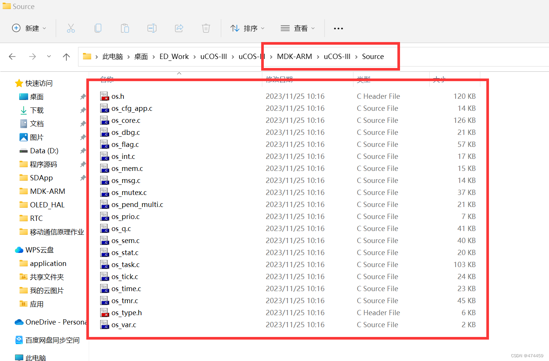Viewport: 549px width, 361px height.
Task: Click 此电脑 in the address breadcrumb
Action: pos(113,57)
